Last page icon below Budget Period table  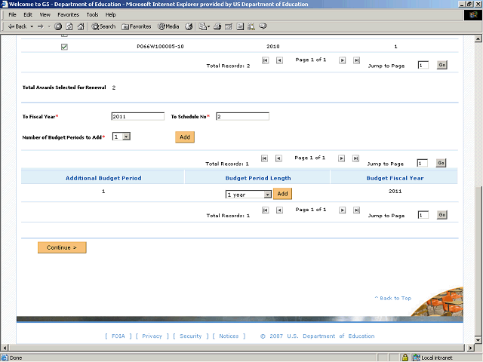tap(356, 210)
